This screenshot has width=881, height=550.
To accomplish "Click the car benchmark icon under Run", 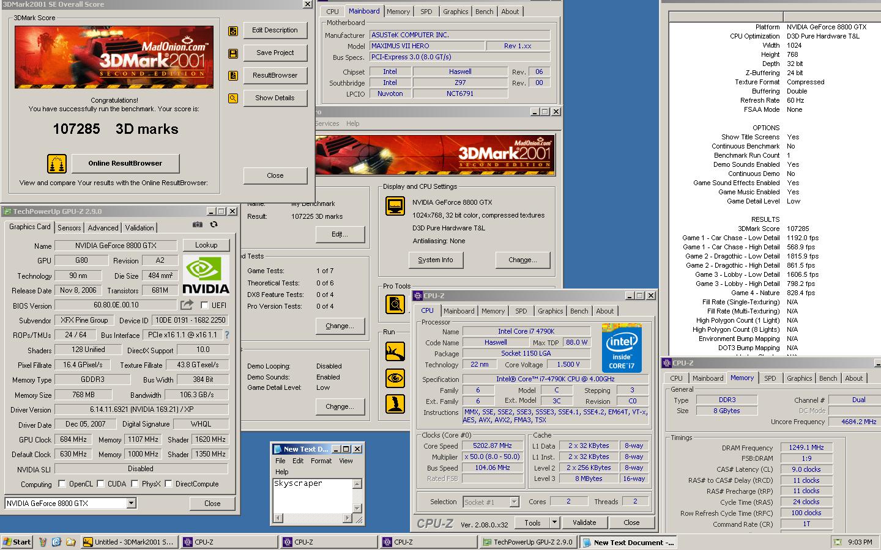I will pos(395,351).
